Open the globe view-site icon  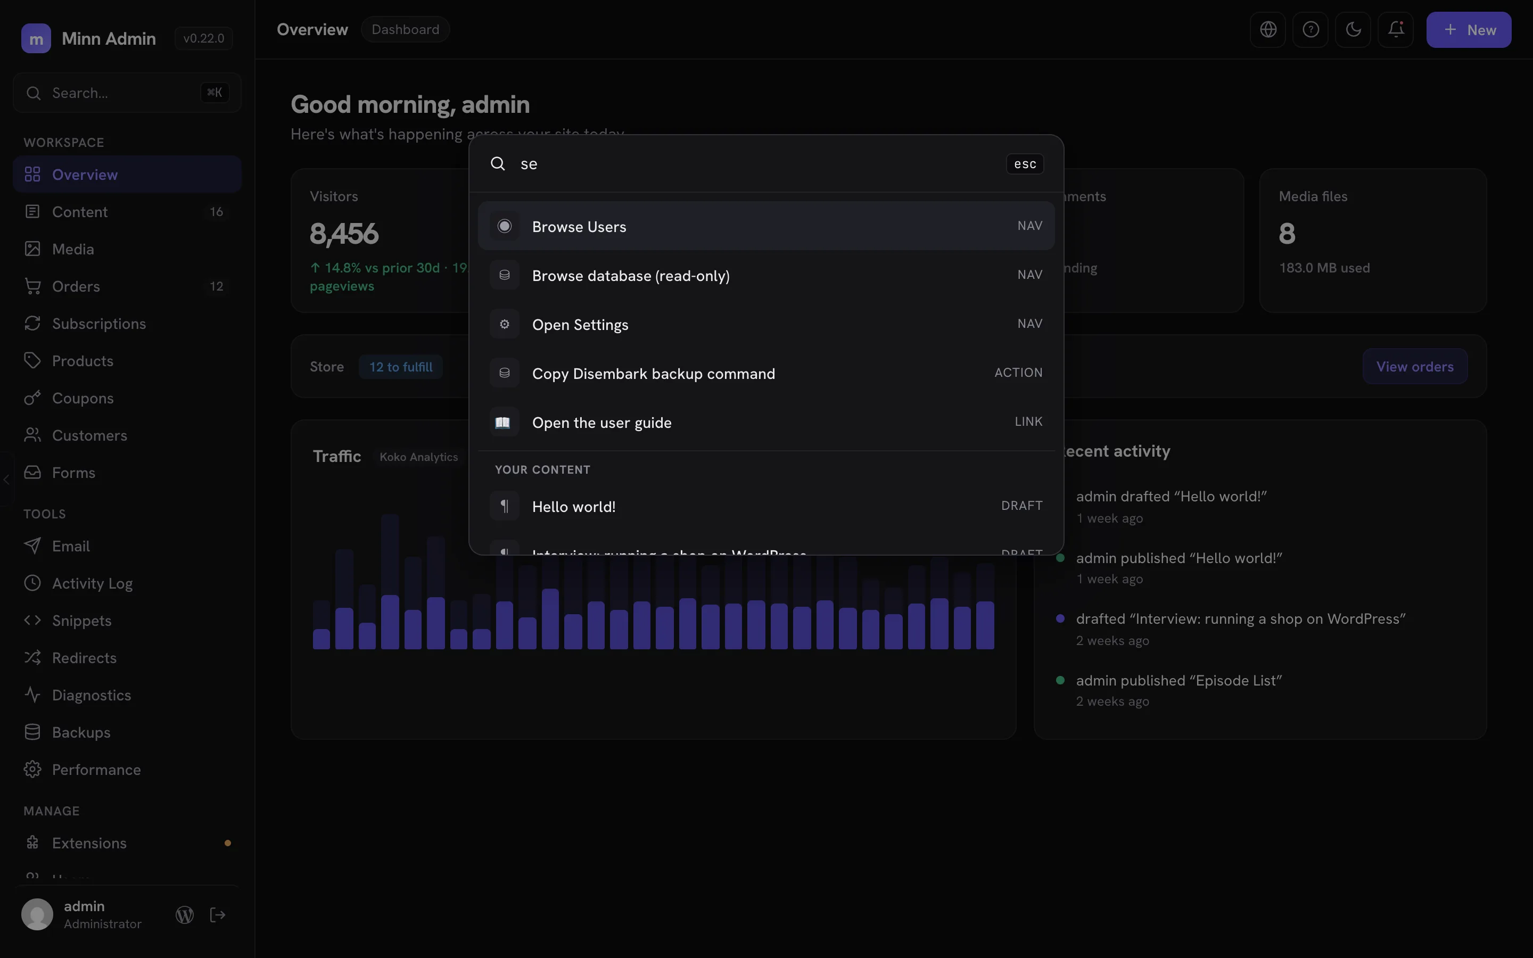coord(1267,30)
